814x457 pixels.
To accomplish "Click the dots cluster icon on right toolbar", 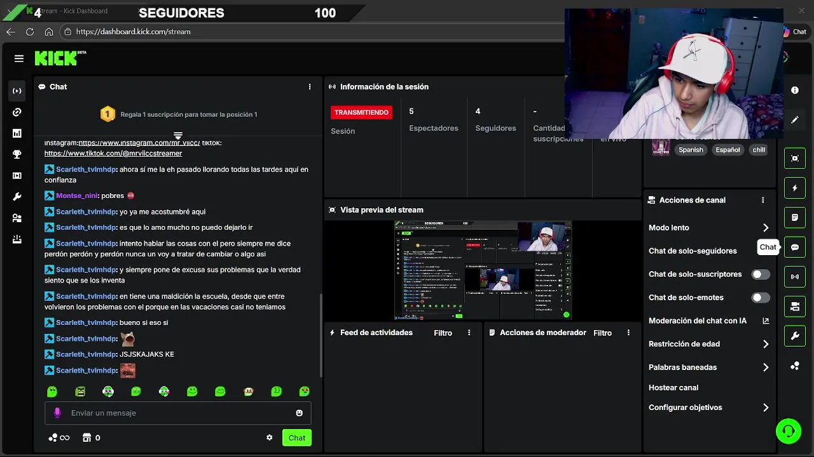I will [x=795, y=366].
